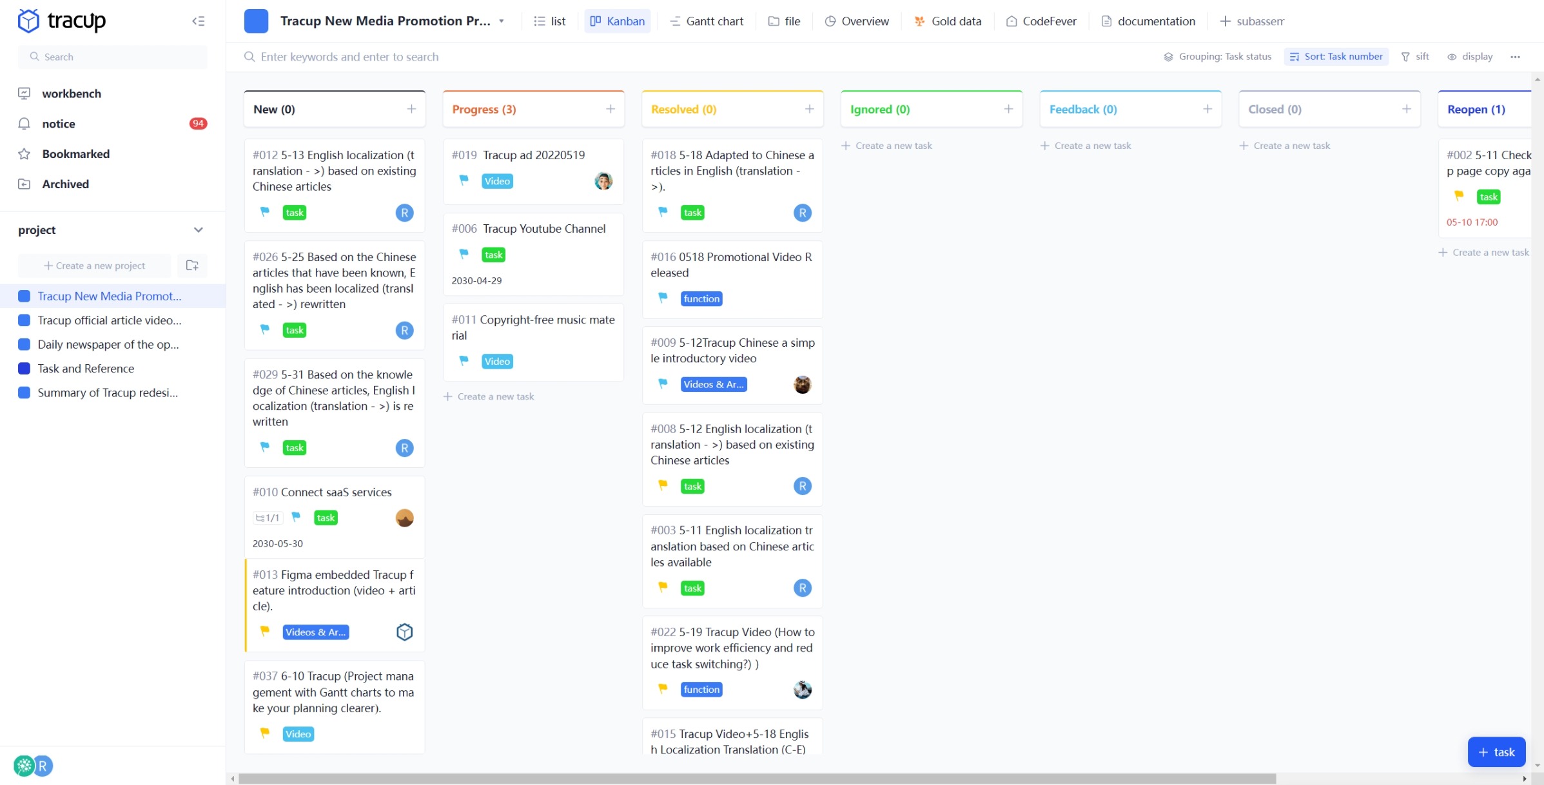The height and width of the screenshot is (785, 1544).
Task: Open Sort by Task number dropdown
Action: 1336,56
